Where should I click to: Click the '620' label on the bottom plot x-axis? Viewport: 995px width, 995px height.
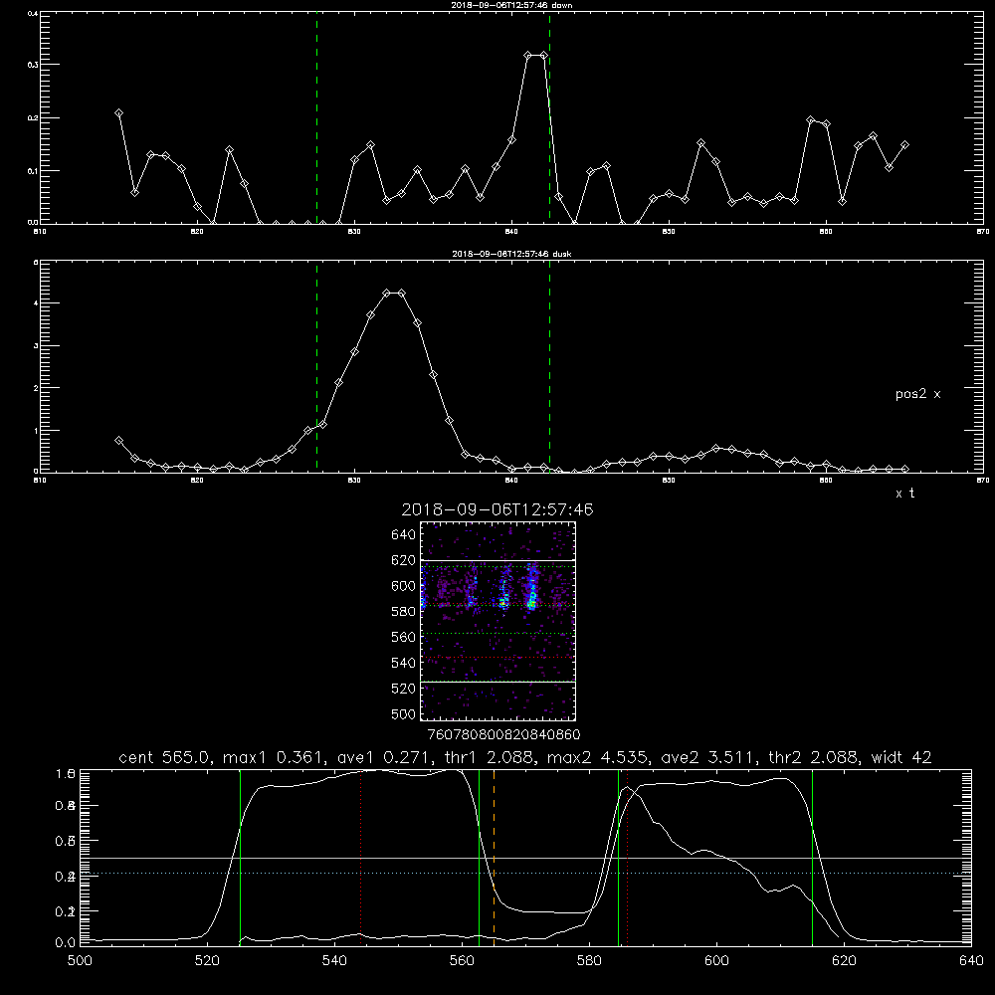844,961
